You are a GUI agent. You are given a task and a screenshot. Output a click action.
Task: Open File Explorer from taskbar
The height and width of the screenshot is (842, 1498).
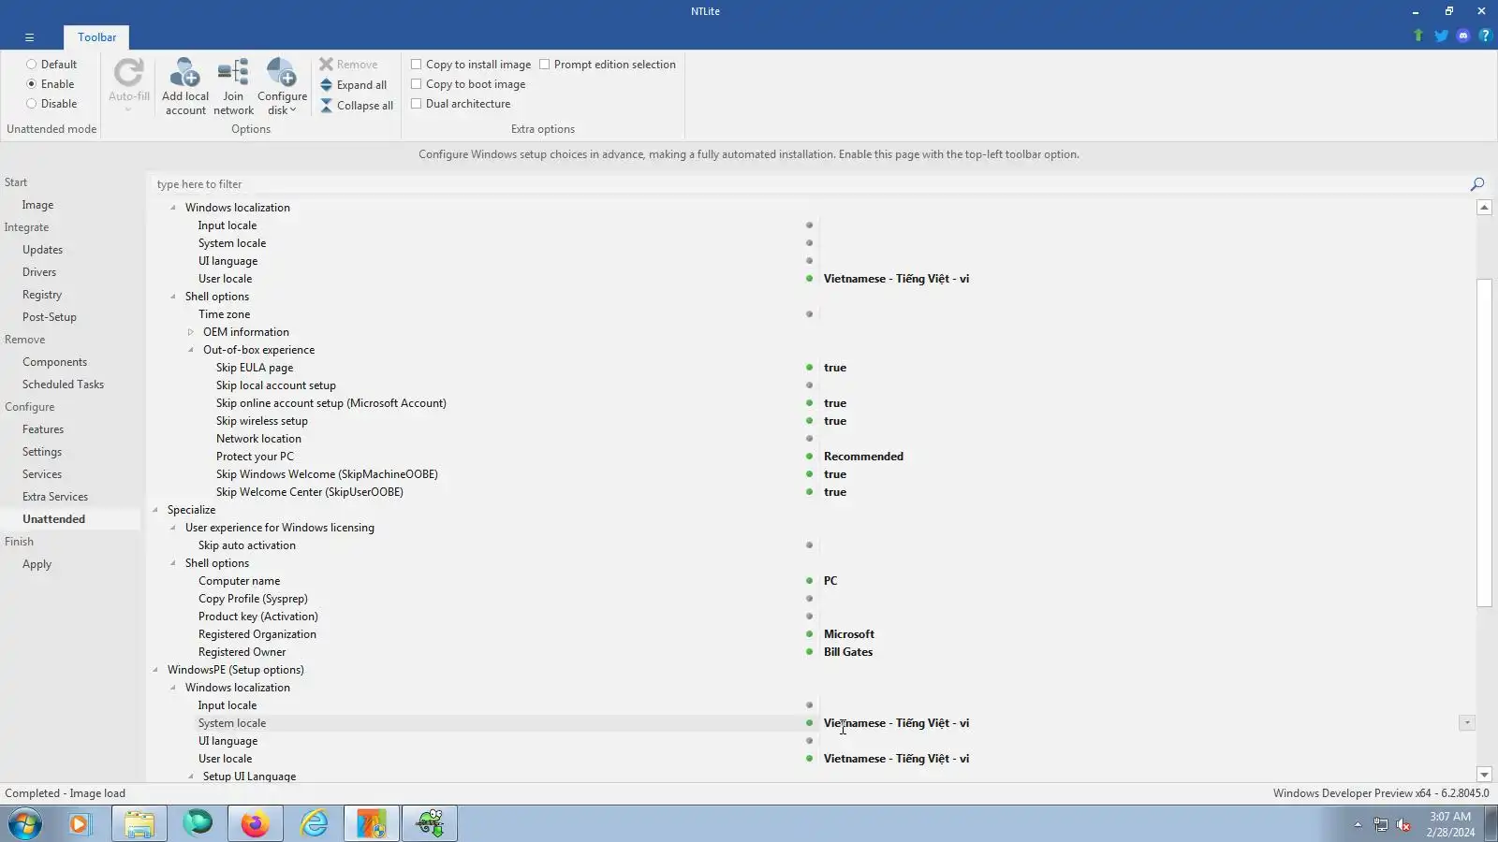[x=140, y=824]
